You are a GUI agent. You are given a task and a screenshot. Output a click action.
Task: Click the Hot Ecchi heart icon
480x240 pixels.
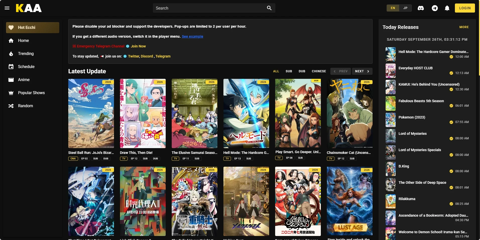click(x=11, y=28)
